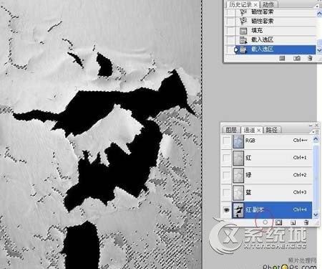Save selection as channel icon
Image resolution: width=322 pixels, height=269 pixels.
(x=278, y=222)
